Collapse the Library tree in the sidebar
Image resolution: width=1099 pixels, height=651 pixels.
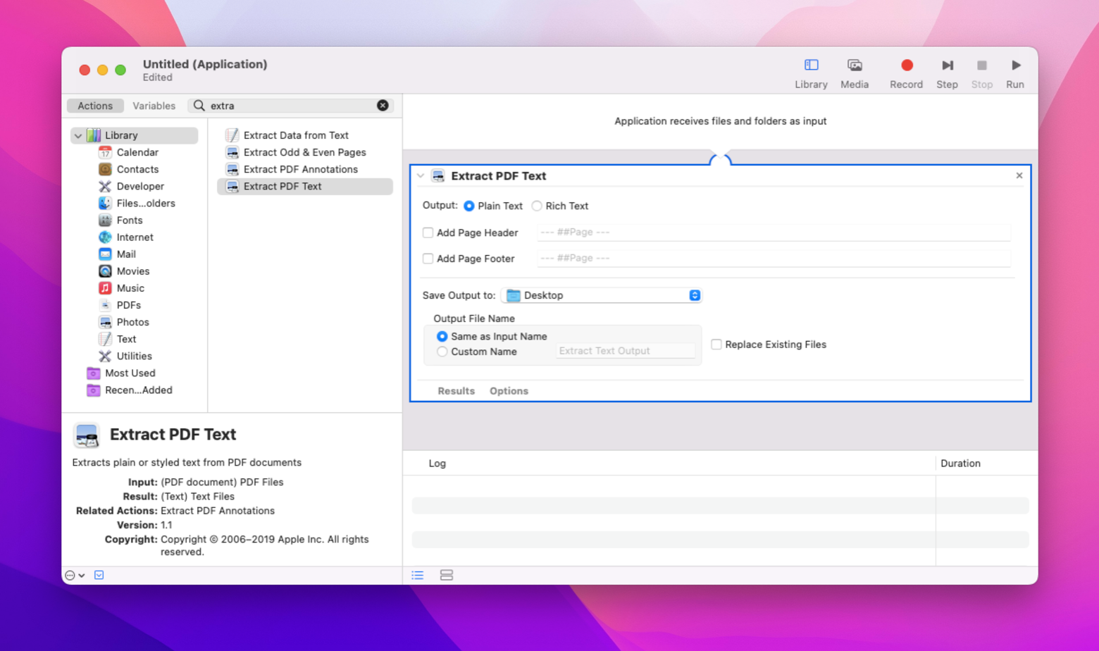(x=77, y=135)
